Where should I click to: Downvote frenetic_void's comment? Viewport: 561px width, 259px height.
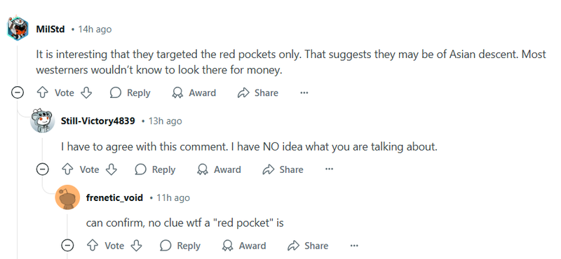pos(136,246)
